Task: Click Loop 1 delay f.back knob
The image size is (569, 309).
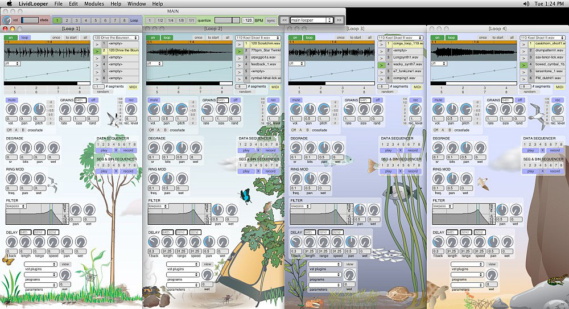Action: point(11,242)
